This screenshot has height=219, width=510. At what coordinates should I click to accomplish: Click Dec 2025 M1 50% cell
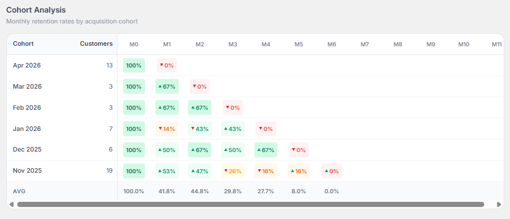coord(167,150)
